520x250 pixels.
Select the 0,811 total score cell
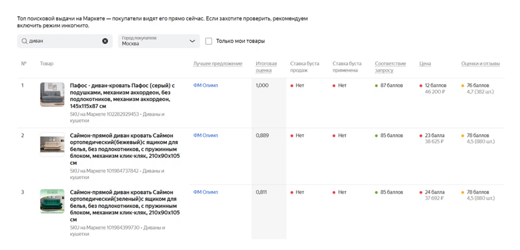click(x=261, y=192)
